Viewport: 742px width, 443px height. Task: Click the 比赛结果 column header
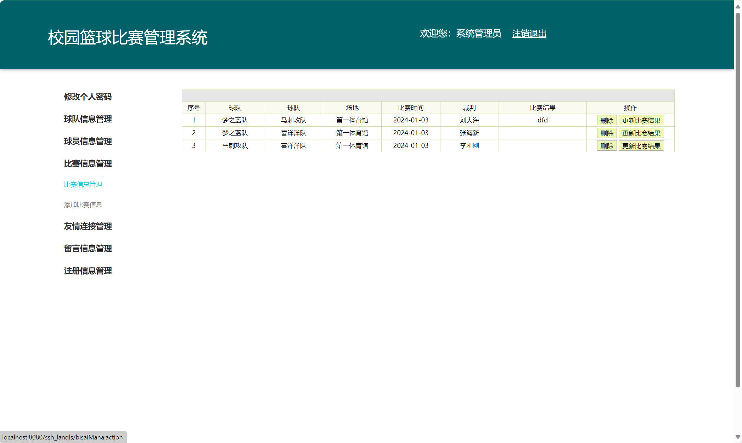(543, 108)
